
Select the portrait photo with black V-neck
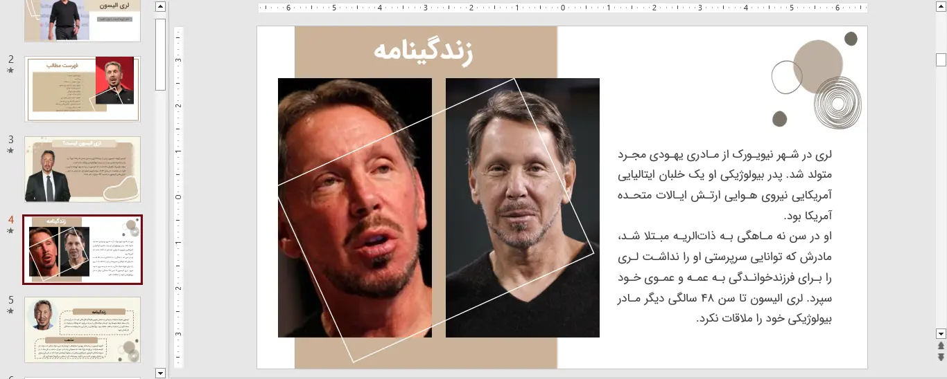pyautogui.click(x=523, y=207)
